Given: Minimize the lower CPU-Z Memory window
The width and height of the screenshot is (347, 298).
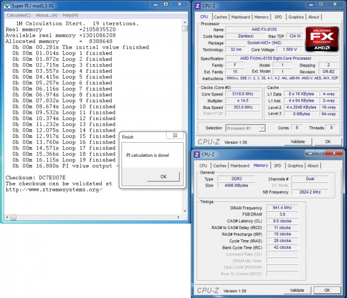Looking at the screenshot, I should pos(310,153).
